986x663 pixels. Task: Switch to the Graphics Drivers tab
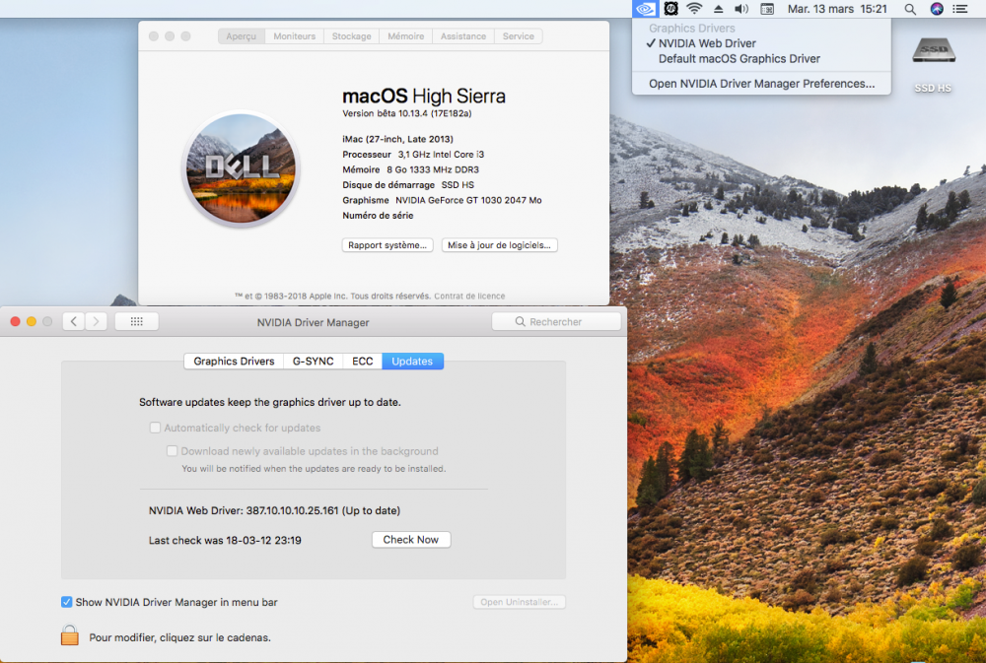234,362
